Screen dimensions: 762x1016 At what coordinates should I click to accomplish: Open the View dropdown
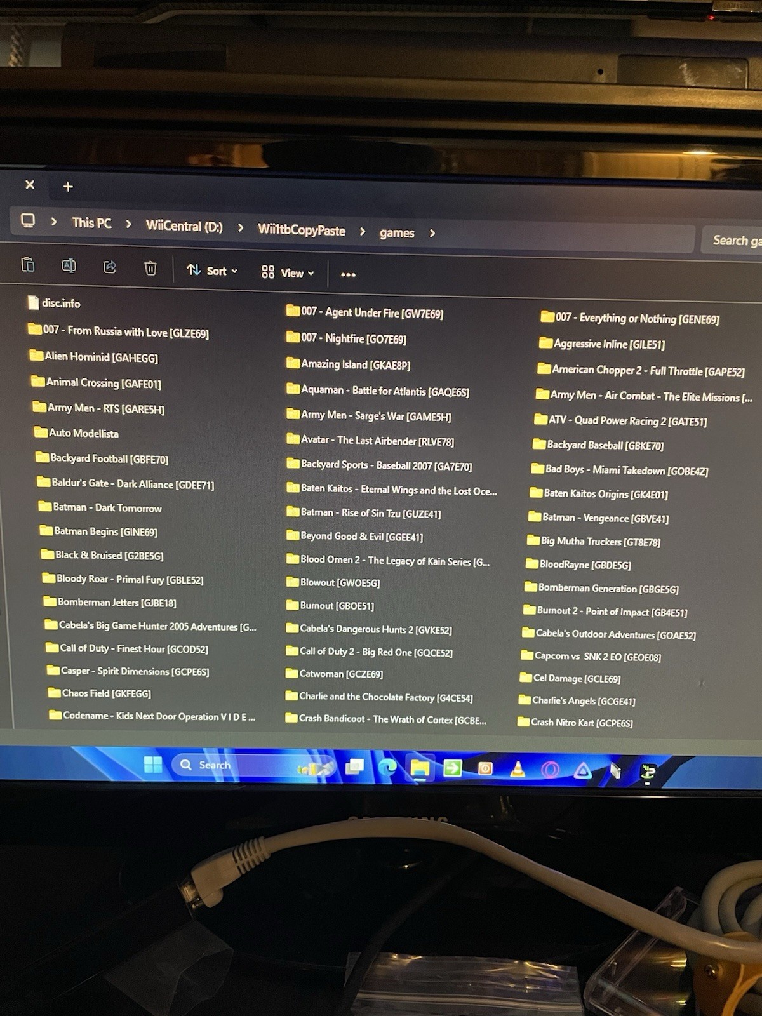pos(288,273)
